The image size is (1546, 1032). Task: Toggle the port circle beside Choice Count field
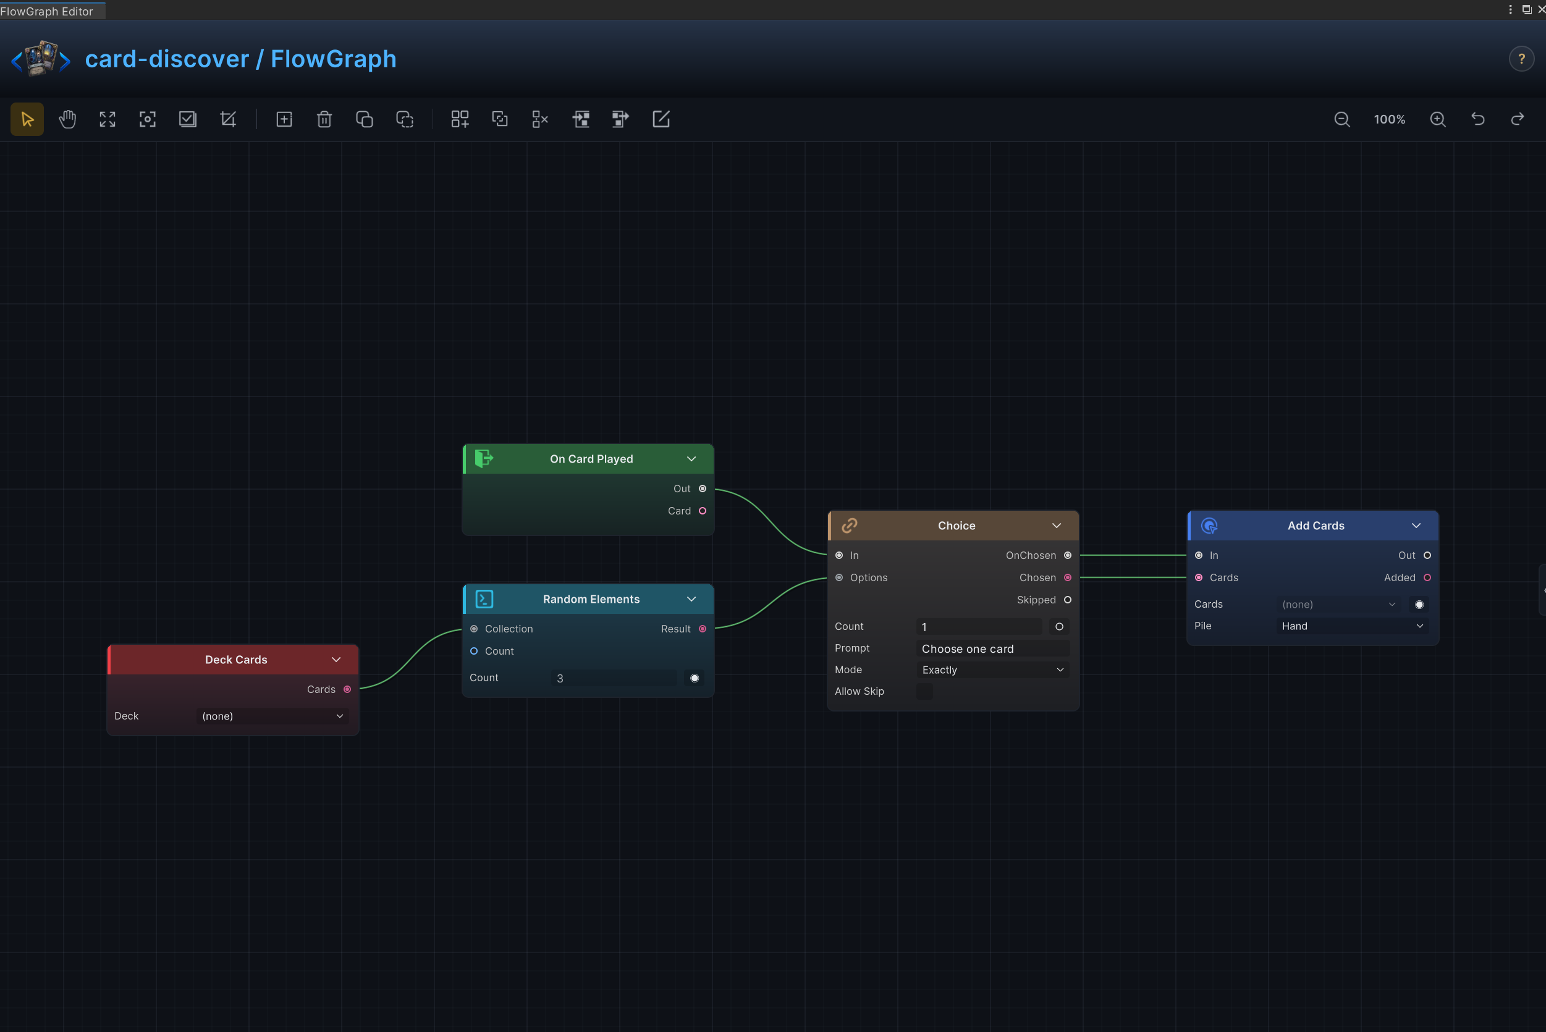point(1060,627)
